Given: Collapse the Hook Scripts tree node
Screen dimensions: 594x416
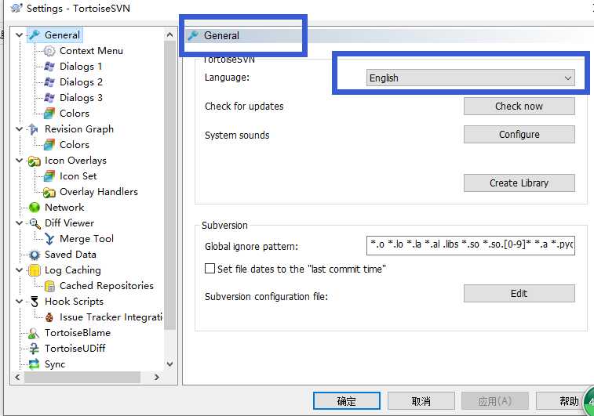Looking at the screenshot, I should [19, 302].
